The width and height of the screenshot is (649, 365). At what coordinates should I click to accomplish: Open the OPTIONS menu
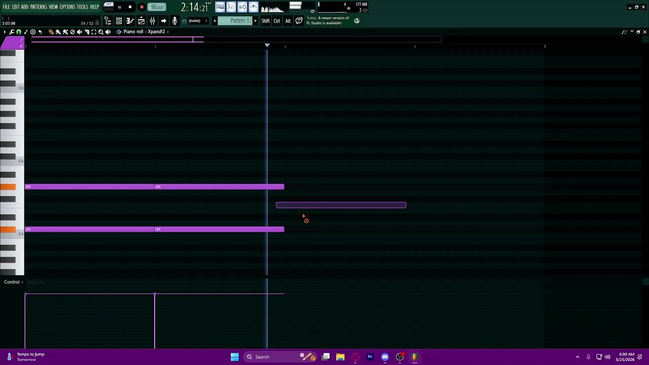coord(67,7)
